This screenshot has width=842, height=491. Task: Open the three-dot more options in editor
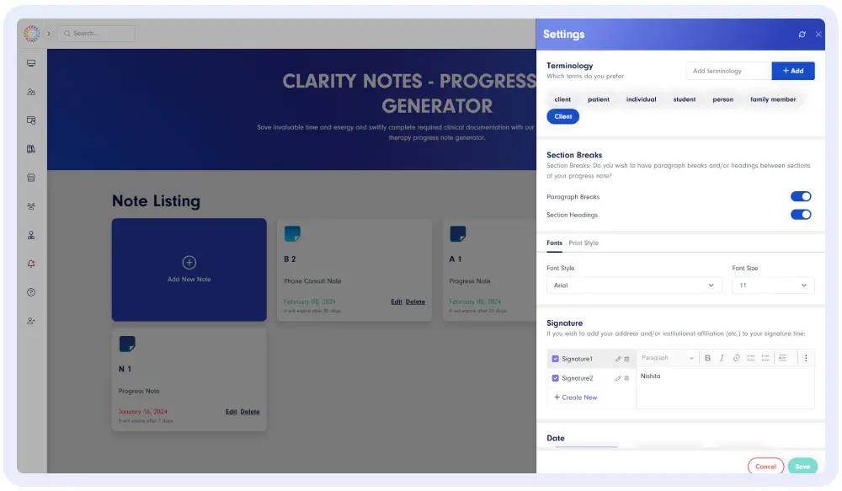tap(806, 358)
